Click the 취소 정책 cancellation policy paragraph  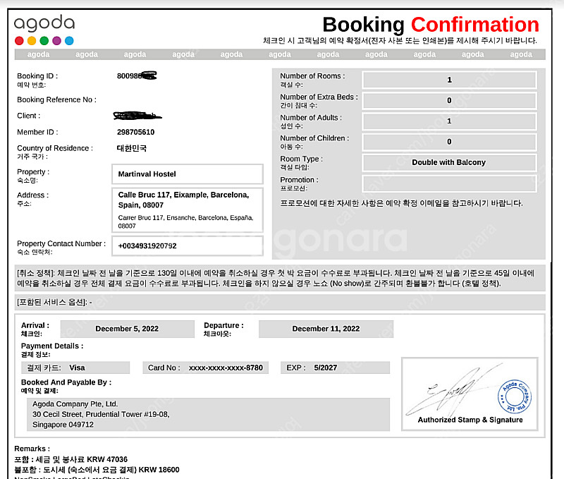pyautogui.click(x=280, y=278)
